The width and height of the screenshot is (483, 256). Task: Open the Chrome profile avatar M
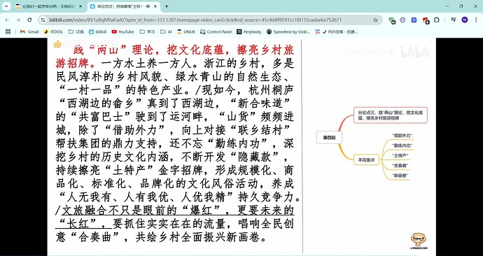(x=465, y=20)
